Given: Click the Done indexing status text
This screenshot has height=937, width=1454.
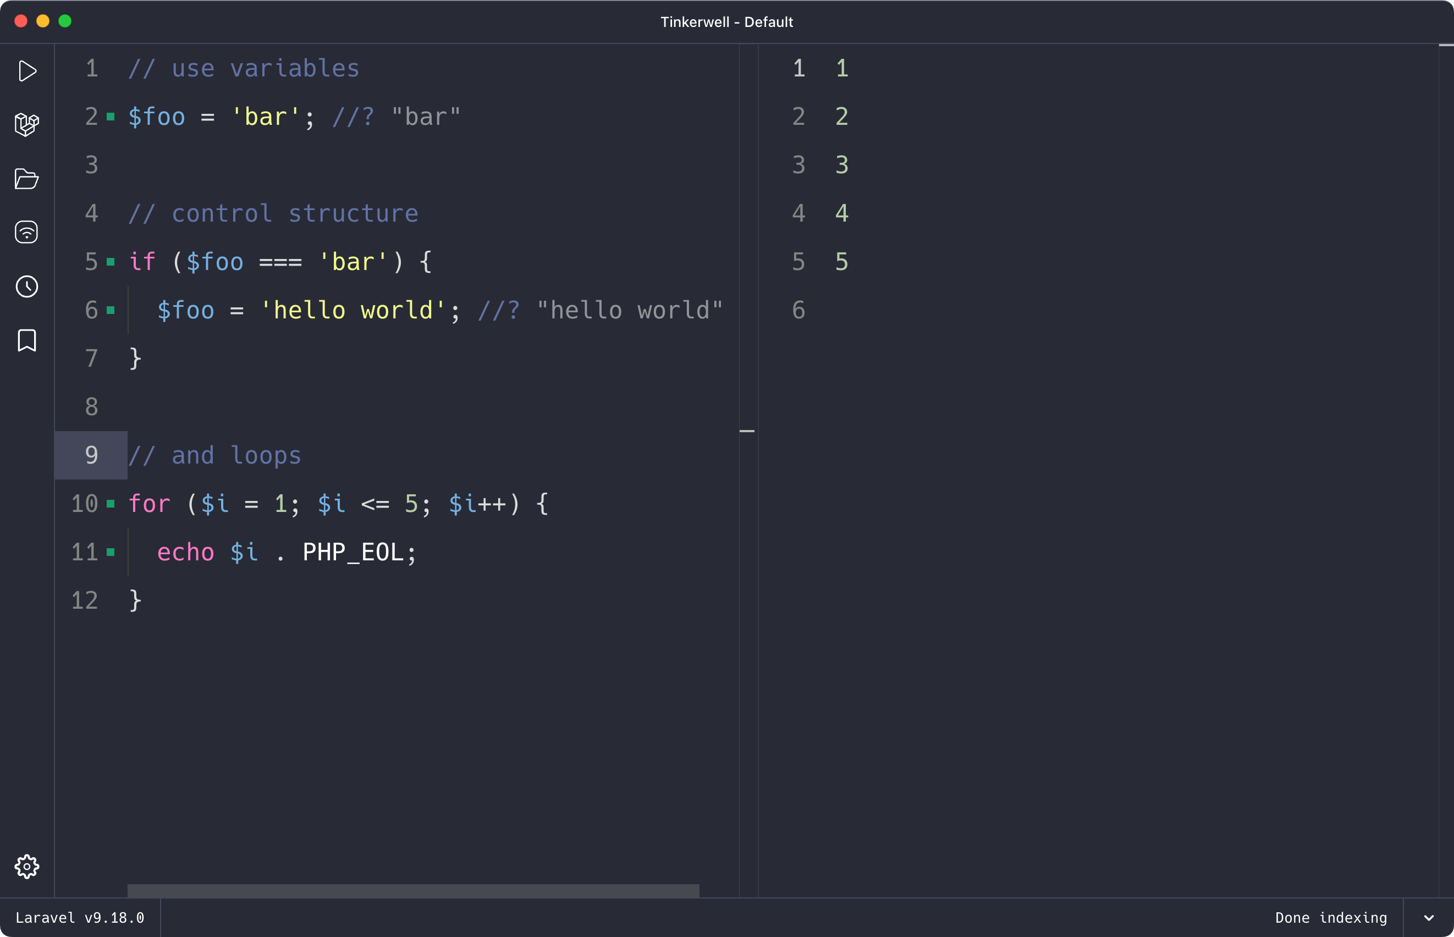Looking at the screenshot, I should tap(1331, 918).
